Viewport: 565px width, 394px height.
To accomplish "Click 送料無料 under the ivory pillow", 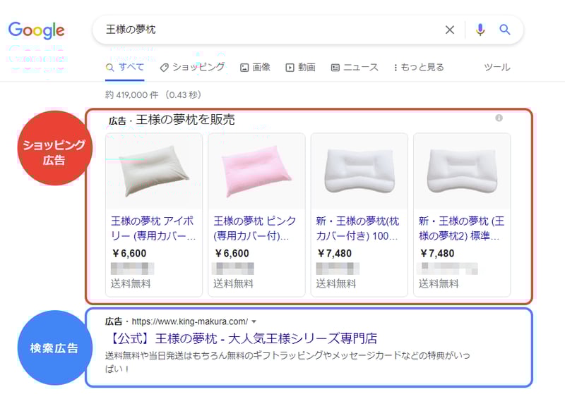I will [x=131, y=283].
